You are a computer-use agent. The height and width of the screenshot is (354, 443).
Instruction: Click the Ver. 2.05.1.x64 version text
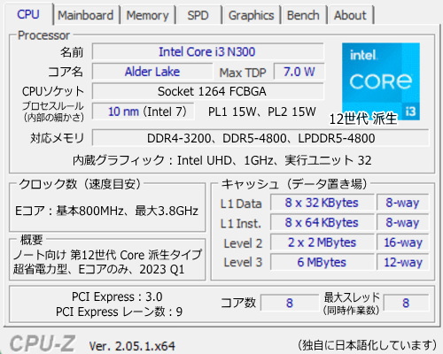tap(132, 346)
